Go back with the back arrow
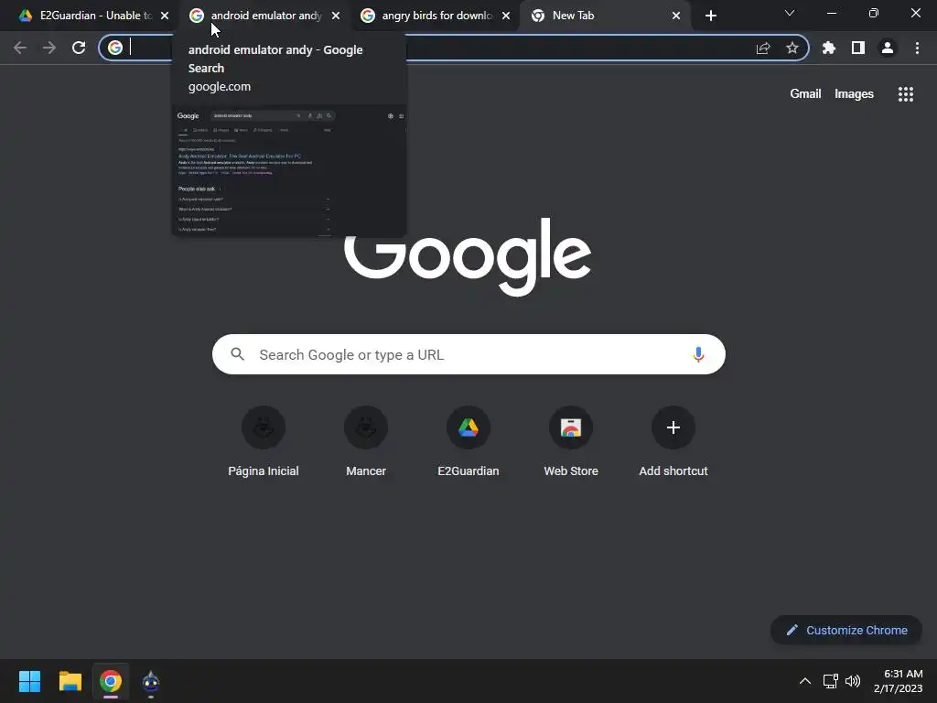 (x=20, y=48)
